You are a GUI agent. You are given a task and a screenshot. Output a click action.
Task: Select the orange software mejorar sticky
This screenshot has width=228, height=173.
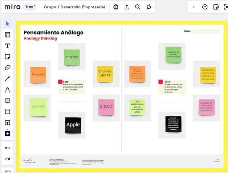137,74
